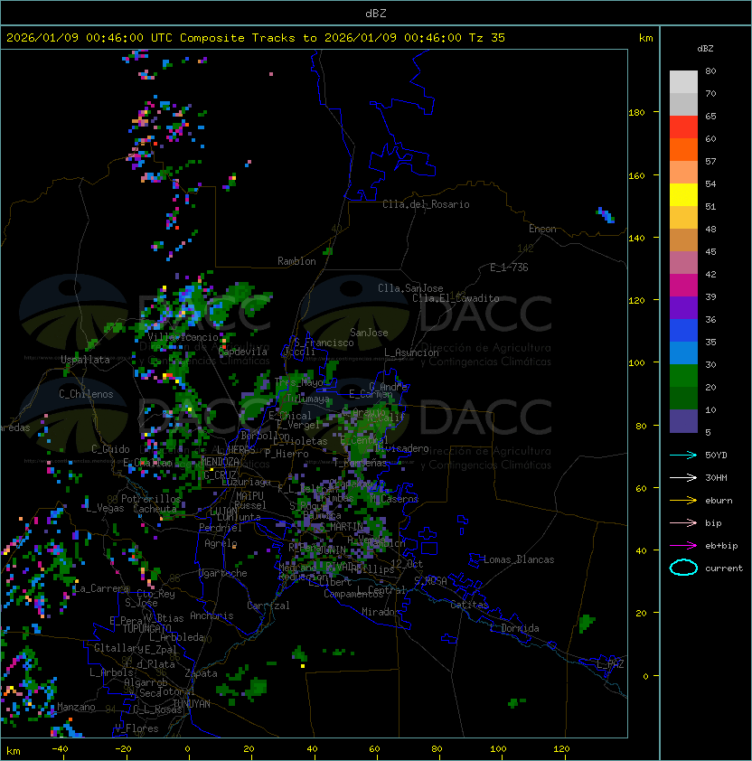Click the Composite Tracks timestamp header

click(256, 38)
